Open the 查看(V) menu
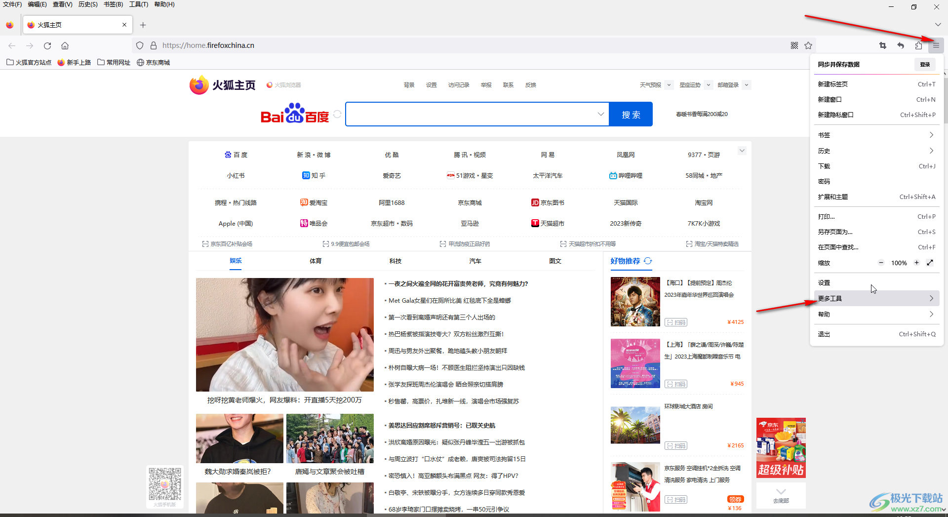Viewport: 948px width, 517px height. [x=62, y=4]
